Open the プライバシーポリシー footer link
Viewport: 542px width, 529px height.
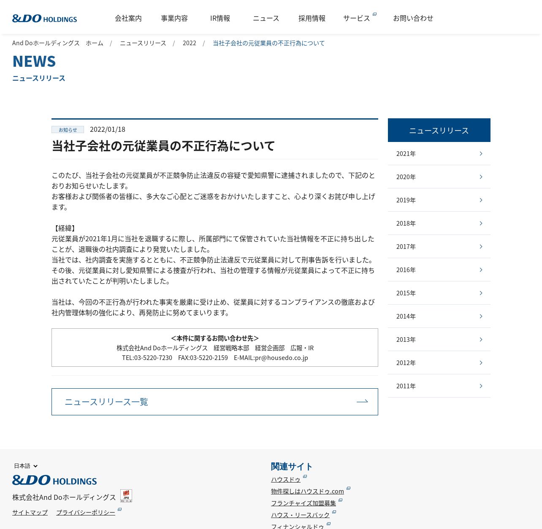(x=86, y=512)
